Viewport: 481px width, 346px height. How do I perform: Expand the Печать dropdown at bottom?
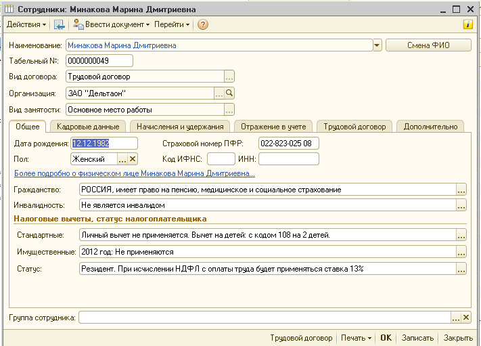[x=357, y=337]
